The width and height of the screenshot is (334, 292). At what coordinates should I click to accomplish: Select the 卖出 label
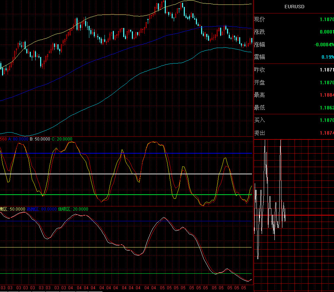[x=260, y=133]
